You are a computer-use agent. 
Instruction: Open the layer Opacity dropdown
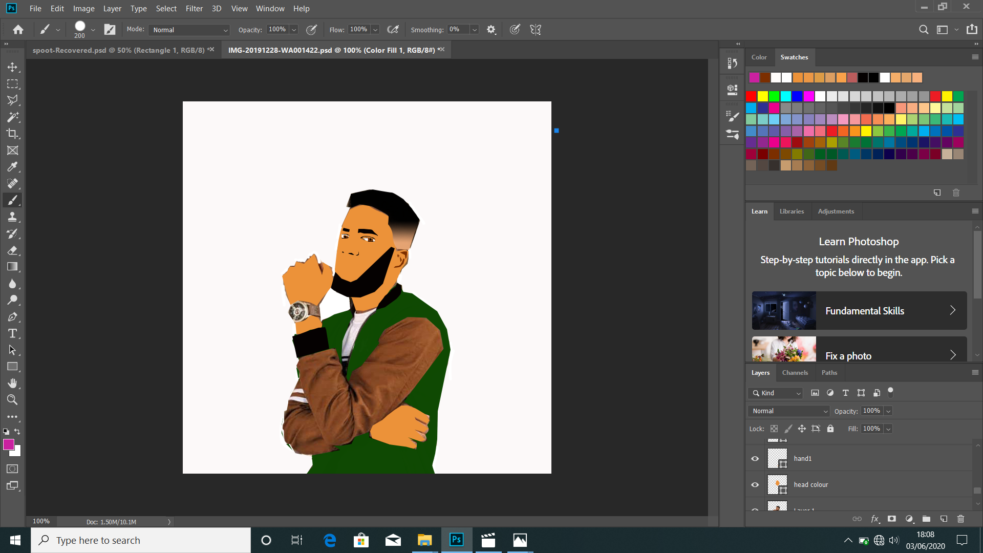(888, 411)
